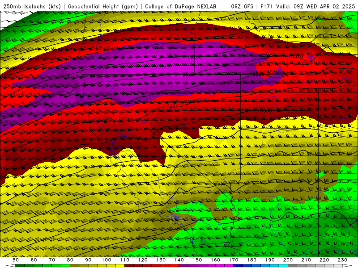Viewport: 358px width, 268px height.
Task: Click the legend value 100
Action: click(107, 260)
